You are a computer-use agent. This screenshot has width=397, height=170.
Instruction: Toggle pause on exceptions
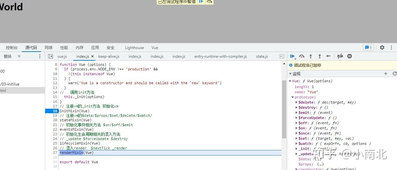point(350,56)
